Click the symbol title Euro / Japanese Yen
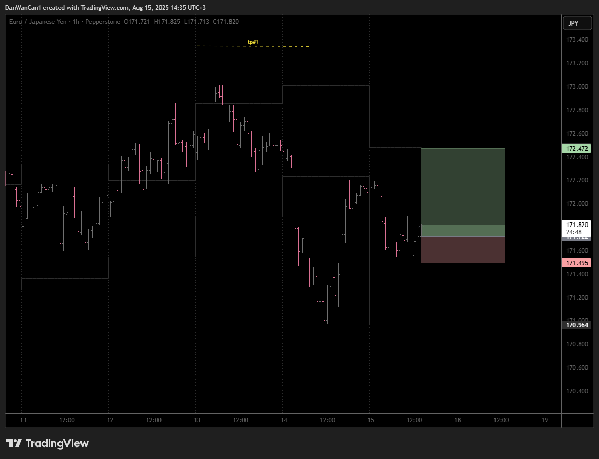 click(x=38, y=22)
